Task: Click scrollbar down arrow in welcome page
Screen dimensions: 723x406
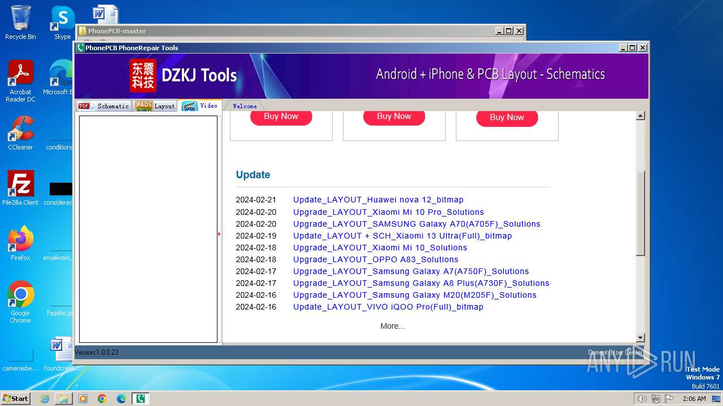Action: coord(641,338)
